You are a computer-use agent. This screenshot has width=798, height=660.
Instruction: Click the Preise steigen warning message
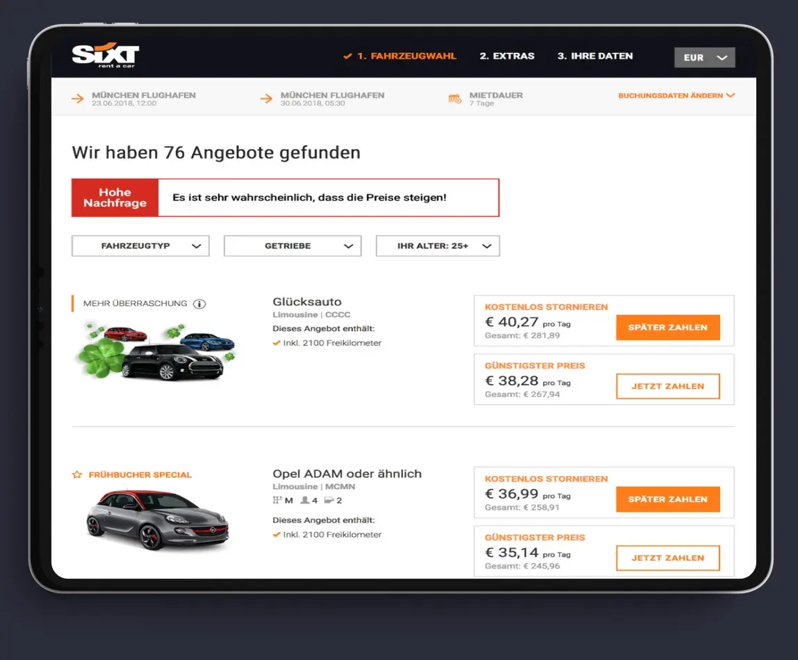[x=309, y=198]
